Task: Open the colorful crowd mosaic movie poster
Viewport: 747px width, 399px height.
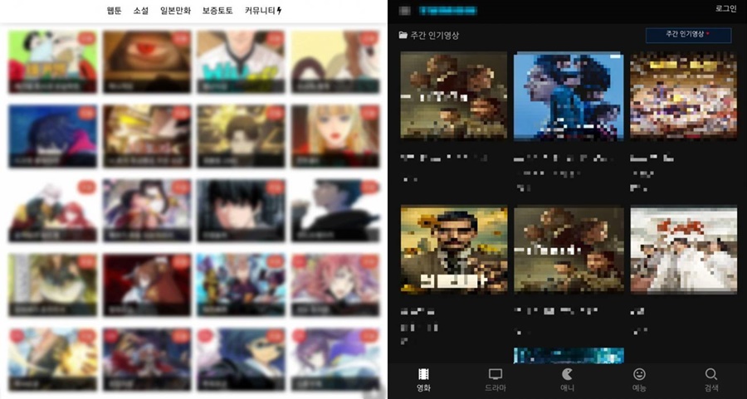Action: pyautogui.click(x=684, y=95)
